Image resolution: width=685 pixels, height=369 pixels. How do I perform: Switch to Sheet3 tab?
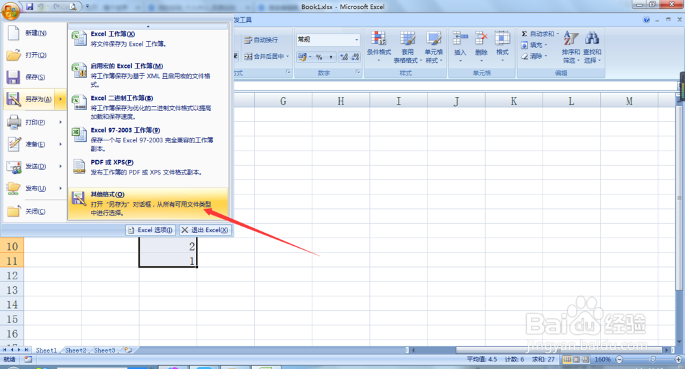click(x=105, y=351)
